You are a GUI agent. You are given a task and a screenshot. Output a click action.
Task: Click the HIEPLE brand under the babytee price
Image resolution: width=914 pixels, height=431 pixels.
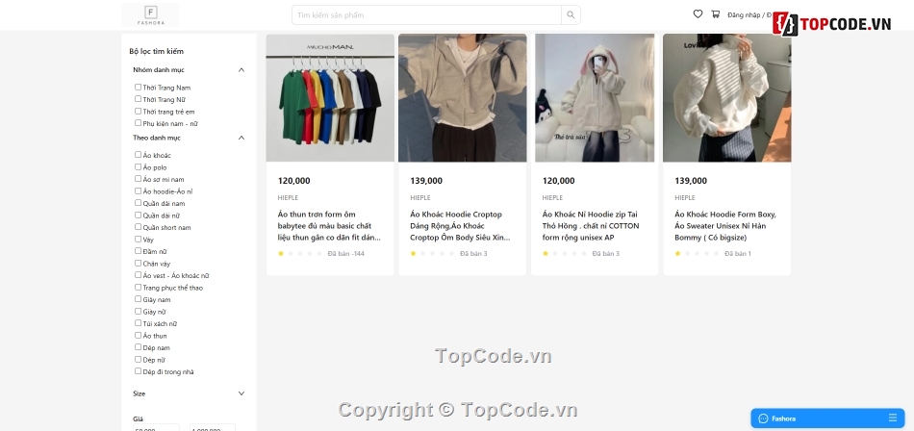(288, 198)
